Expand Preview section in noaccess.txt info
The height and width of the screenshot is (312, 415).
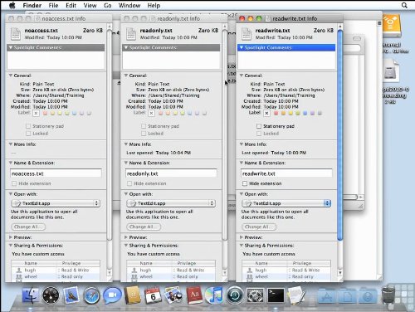(11, 237)
